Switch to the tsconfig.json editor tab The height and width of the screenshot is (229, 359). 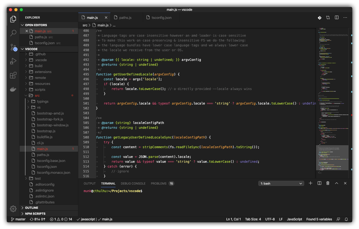161,18
